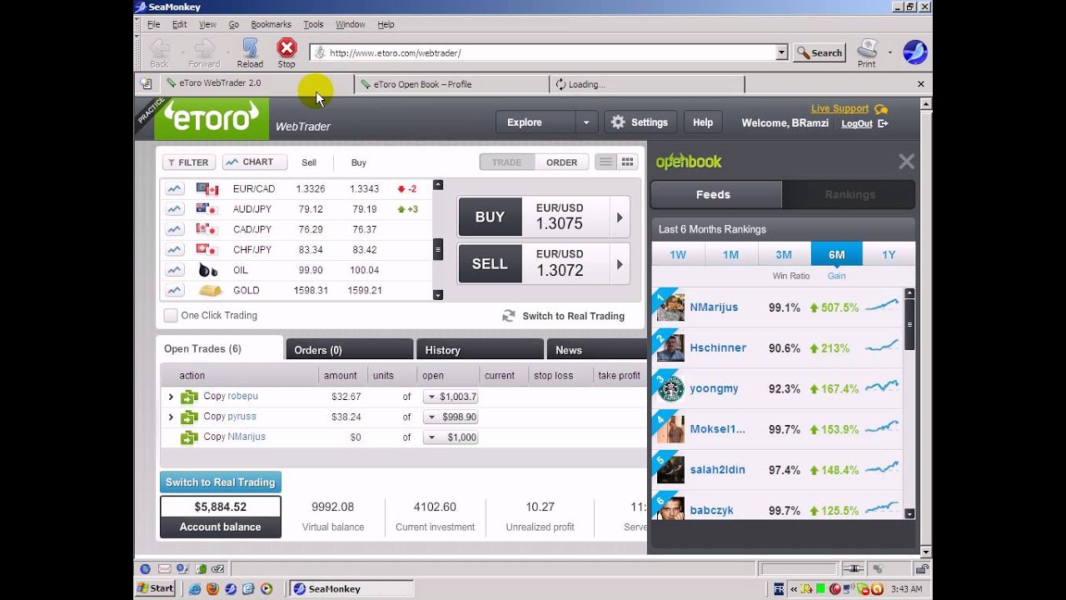Viewport: 1066px width, 600px height.
Task: Open the Explore dropdown arrow
Action: tap(586, 122)
